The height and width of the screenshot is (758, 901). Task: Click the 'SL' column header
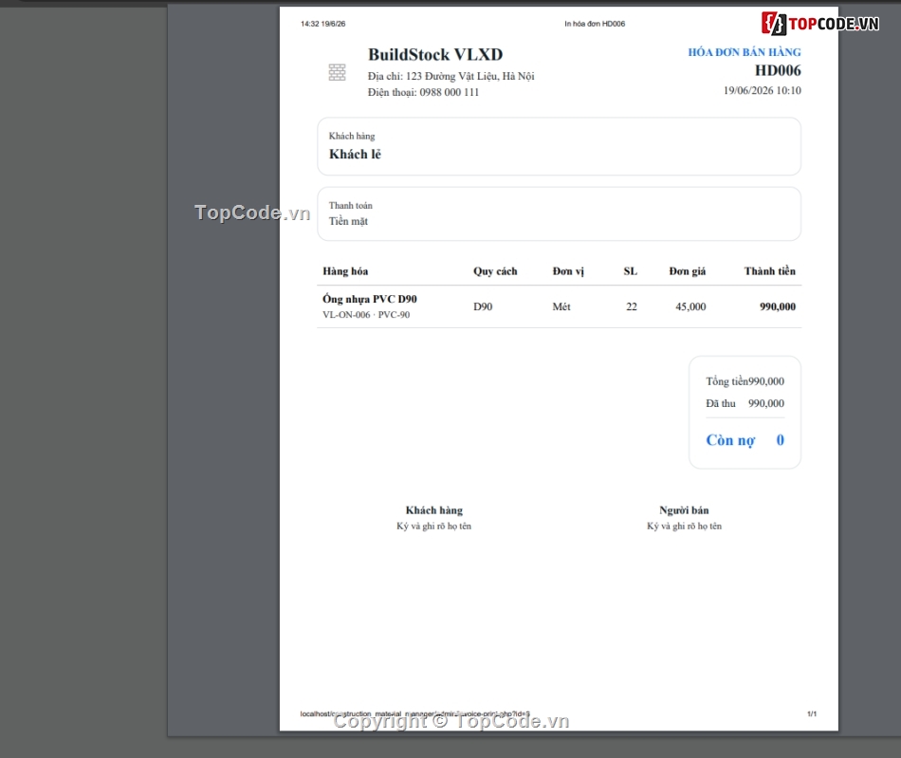click(x=631, y=271)
